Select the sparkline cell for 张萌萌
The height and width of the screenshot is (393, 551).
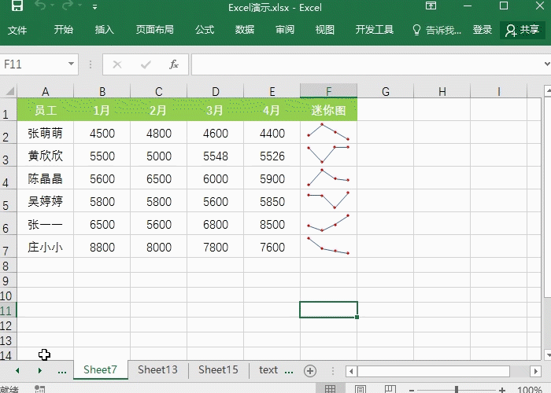point(328,133)
